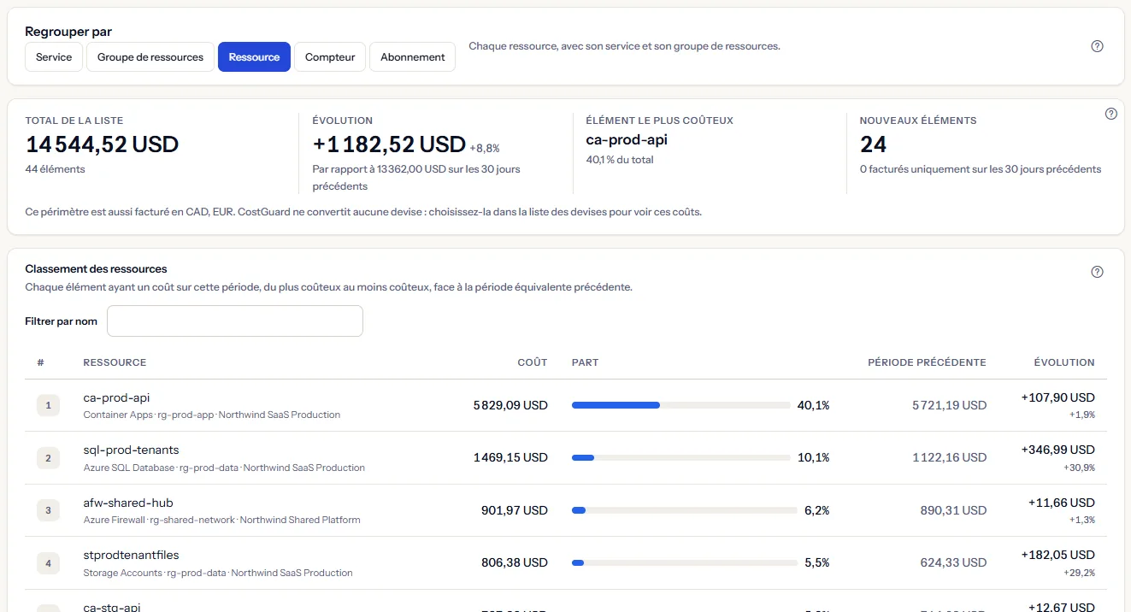Click the "44 éléments" count
The image size is (1131, 612).
click(x=56, y=169)
